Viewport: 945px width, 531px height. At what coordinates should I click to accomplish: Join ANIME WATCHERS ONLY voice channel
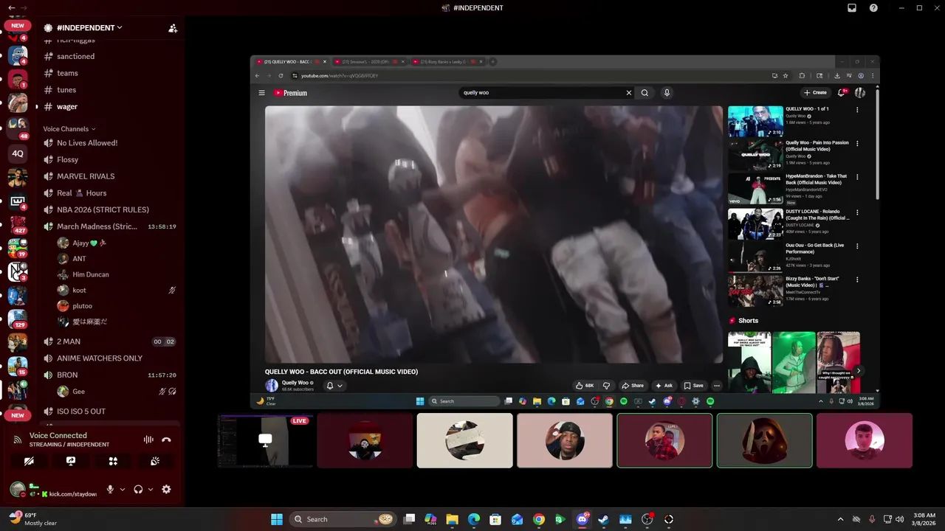pyautogui.click(x=100, y=358)
